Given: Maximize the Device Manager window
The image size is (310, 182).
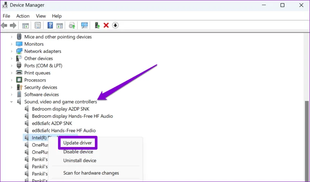Looking at the screenshot, I should tap(282, 5).
